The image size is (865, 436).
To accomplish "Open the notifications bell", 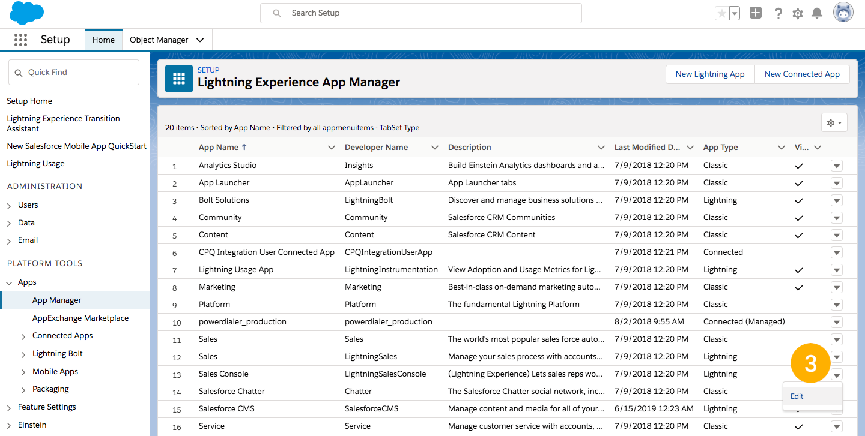I will coord(817,13).
